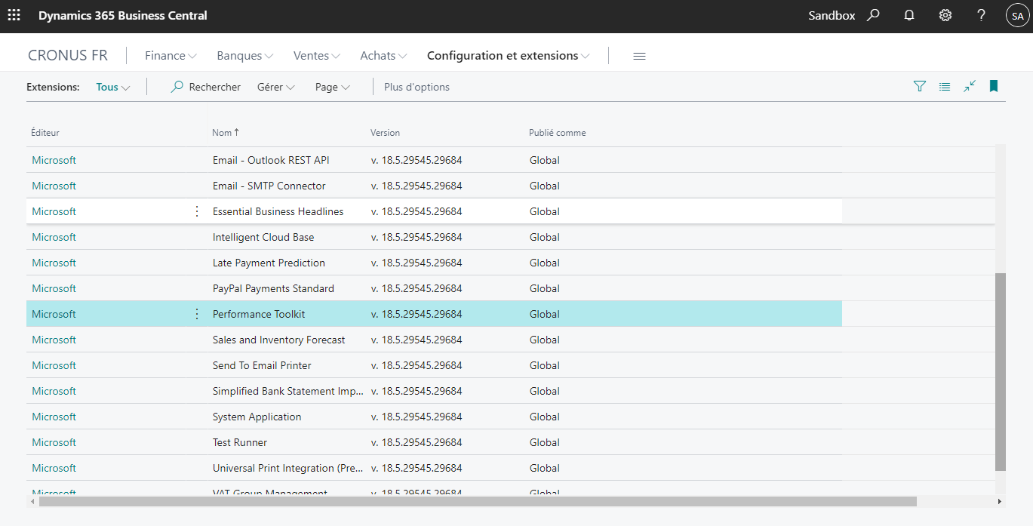Open Microsoft link for PayPal Payments Standard
The height and width of the screenshot is (526, 1033).
pos(54,288)
